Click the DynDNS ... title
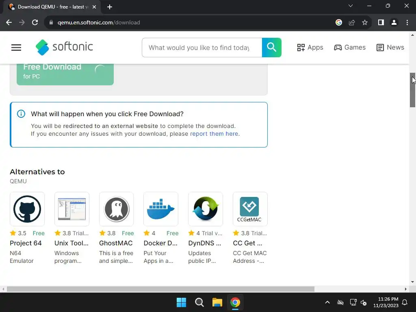 pyautogui.click(x=205, y=243)
